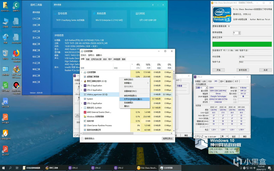Sort by 内存 column header
Image resolution: width=274 pixels, height=171 pixels.
146,66
